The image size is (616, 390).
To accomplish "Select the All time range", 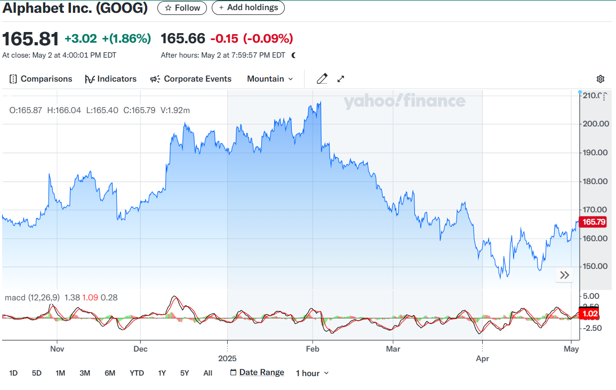I will click(208, 373).
